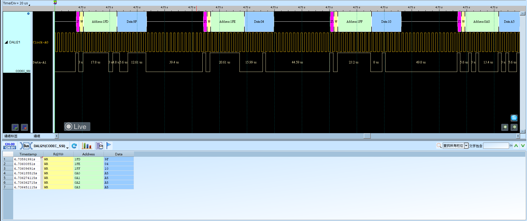
Task: Focus the 文字包含 search text box
Action: coord(496,146)
